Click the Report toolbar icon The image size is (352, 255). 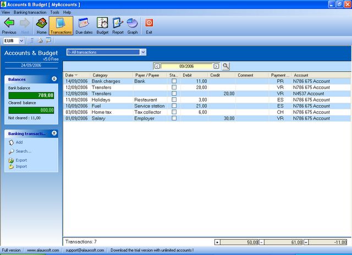tap(118, 23)
